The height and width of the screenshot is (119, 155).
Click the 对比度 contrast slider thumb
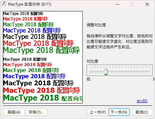pos(106,72)
